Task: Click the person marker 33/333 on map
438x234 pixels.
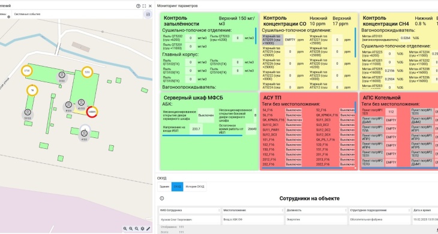Action: click(28, 113)
